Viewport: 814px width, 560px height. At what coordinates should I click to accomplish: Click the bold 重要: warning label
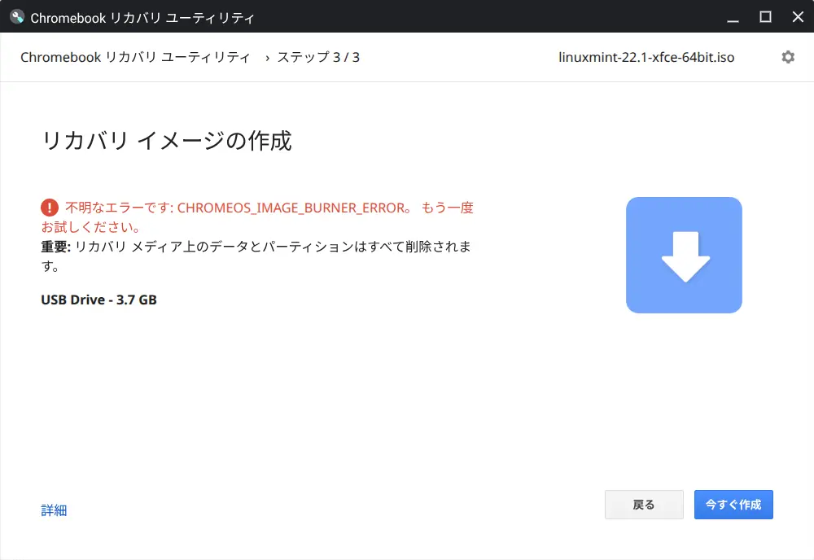pos(56,246)
